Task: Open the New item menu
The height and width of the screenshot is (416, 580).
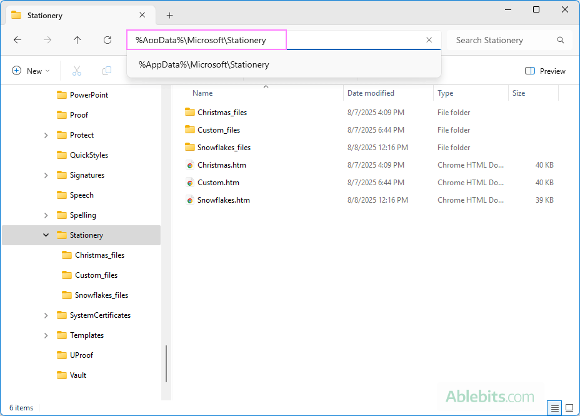Action: (31, 71)
